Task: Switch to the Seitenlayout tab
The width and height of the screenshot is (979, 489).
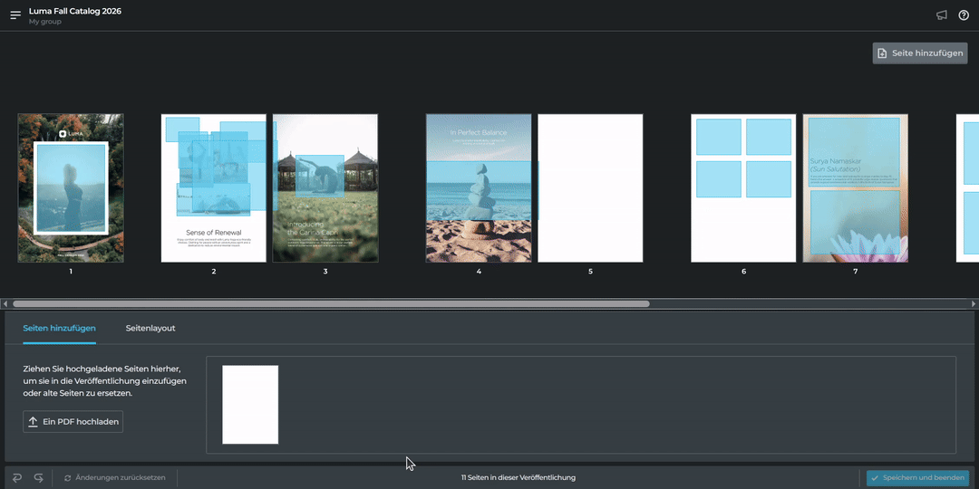Action: (150, 328)
